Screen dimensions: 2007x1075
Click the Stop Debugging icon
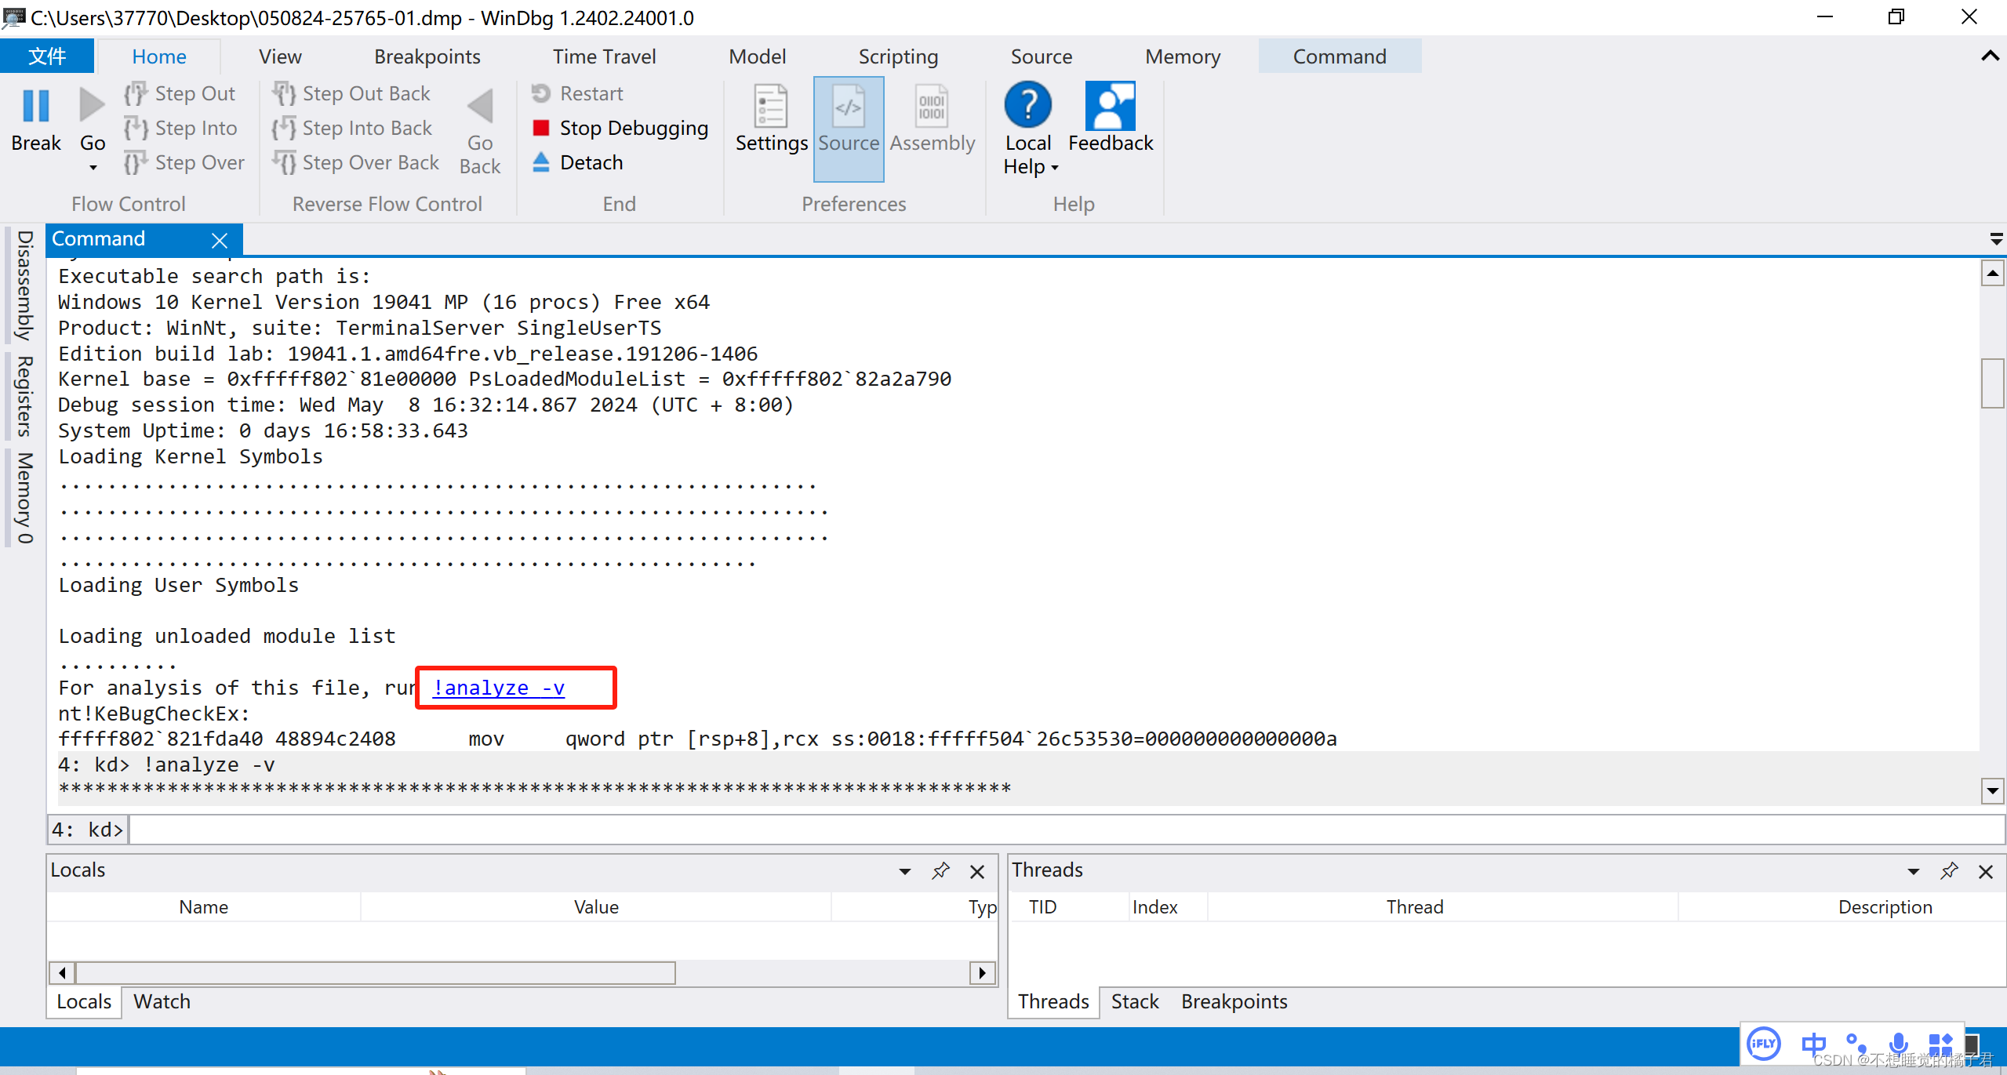point(542,127)
